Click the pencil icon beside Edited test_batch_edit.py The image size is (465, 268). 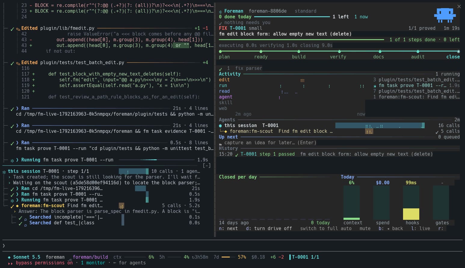(x=18, y=63)
